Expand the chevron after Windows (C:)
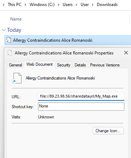 [58, 5]
